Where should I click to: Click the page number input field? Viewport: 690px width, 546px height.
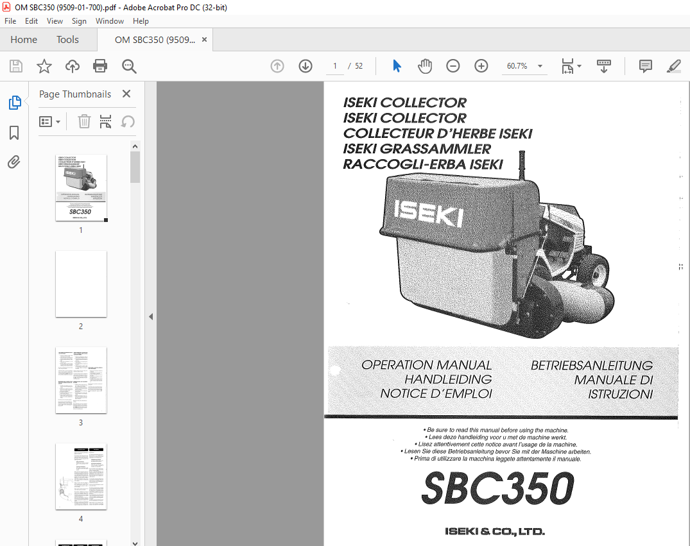pyautogui.click(x=335, y=66)
